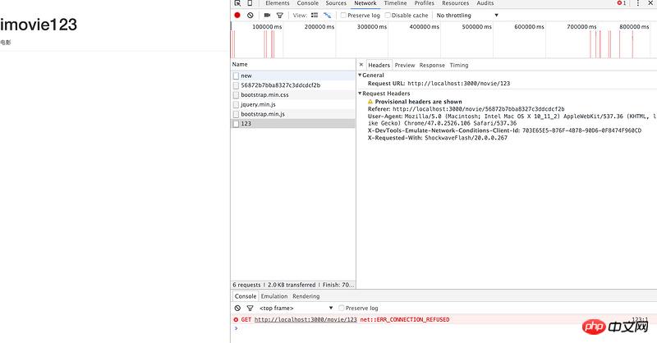Open the No throttling dropdown
Viewport: 657px width, 343px height.
(x=467, y=15)
